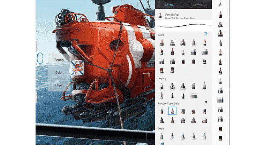The width and height of the screenshot is (265, 145).
Task: Select second brush in Legacy's first row
Action: pyautogui.click(x=172, y=86)
